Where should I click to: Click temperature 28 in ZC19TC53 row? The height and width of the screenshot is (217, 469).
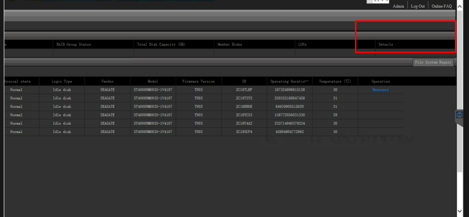(x=335, y=115)
